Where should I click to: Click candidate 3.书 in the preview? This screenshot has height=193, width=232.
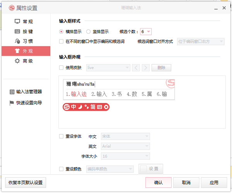(x=117, y=94)
